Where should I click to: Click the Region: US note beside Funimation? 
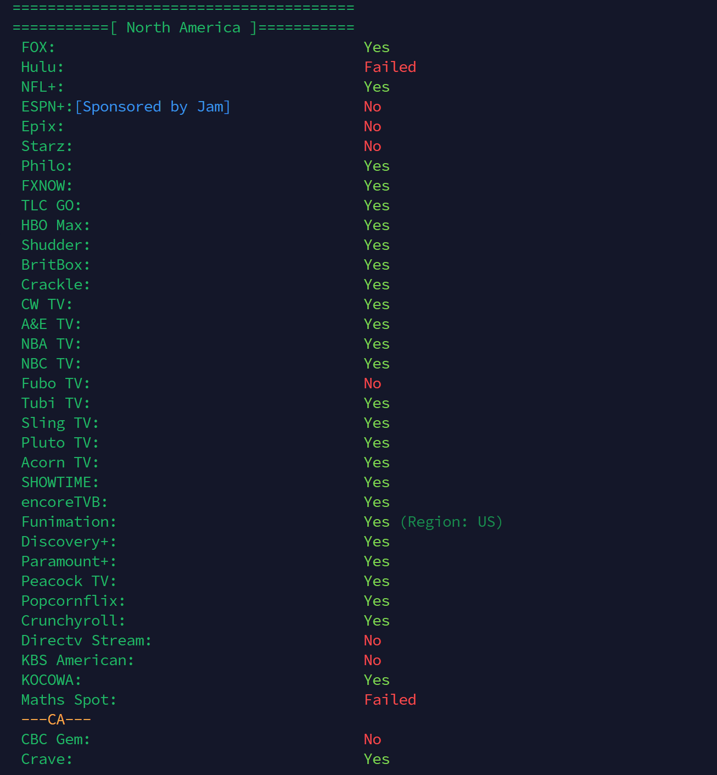[451, 522]
